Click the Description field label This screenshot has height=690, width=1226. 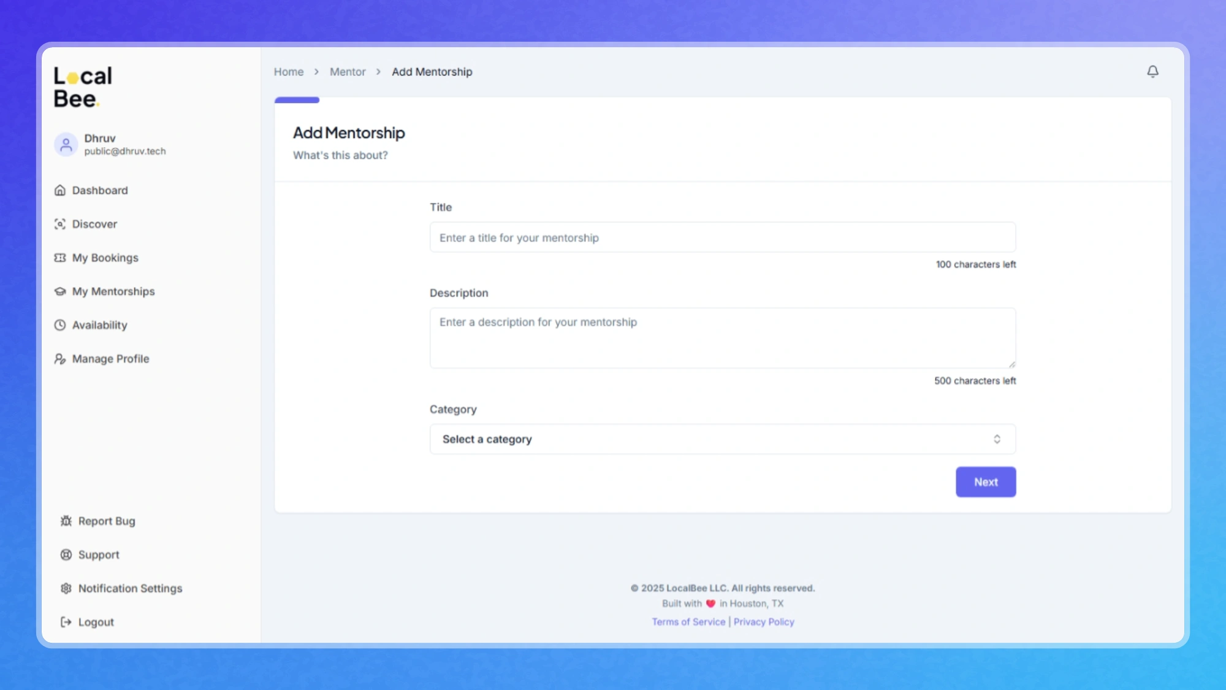click(x=459, y=293)
